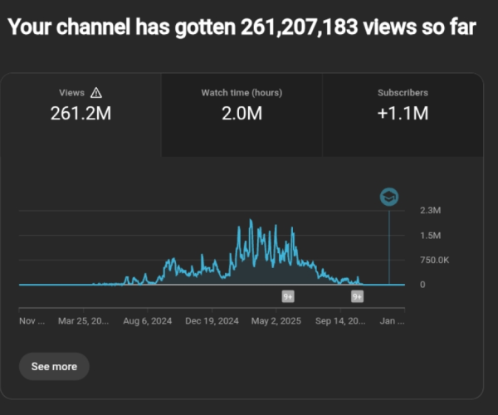Click the 750.0K y-axis label
498x415 pixels.
[x=434, y=260]
